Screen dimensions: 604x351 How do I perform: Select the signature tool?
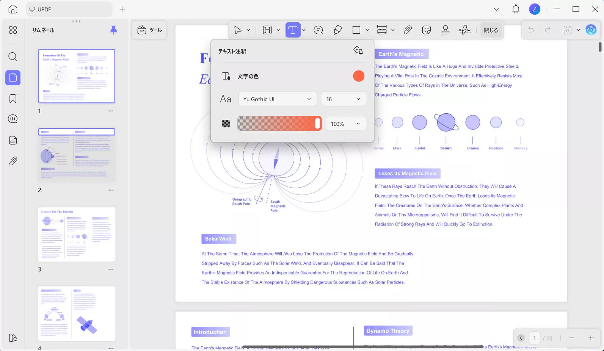point(464,30)
